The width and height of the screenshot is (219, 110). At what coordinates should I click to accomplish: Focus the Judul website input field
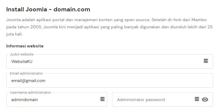coord(110,61)
